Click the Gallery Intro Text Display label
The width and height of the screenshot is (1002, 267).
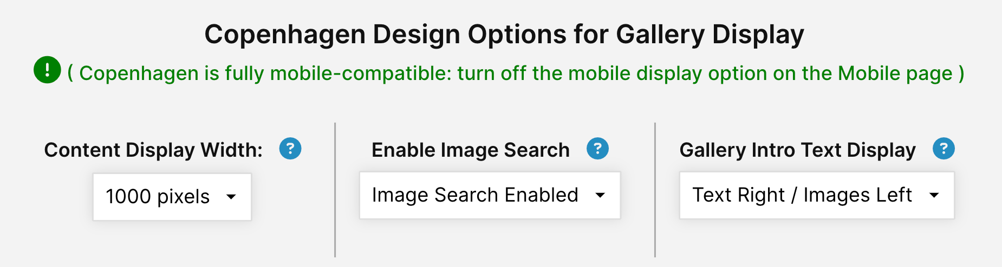tap(798, 150)
